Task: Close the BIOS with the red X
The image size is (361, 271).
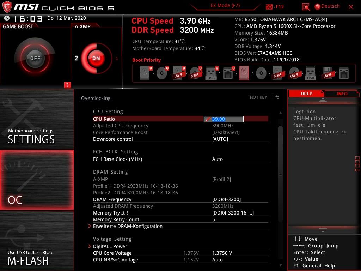Action: tap(351, 7)
